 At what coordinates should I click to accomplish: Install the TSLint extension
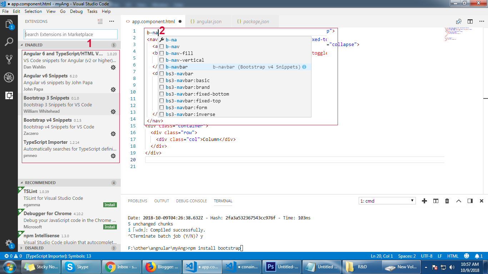109,205
